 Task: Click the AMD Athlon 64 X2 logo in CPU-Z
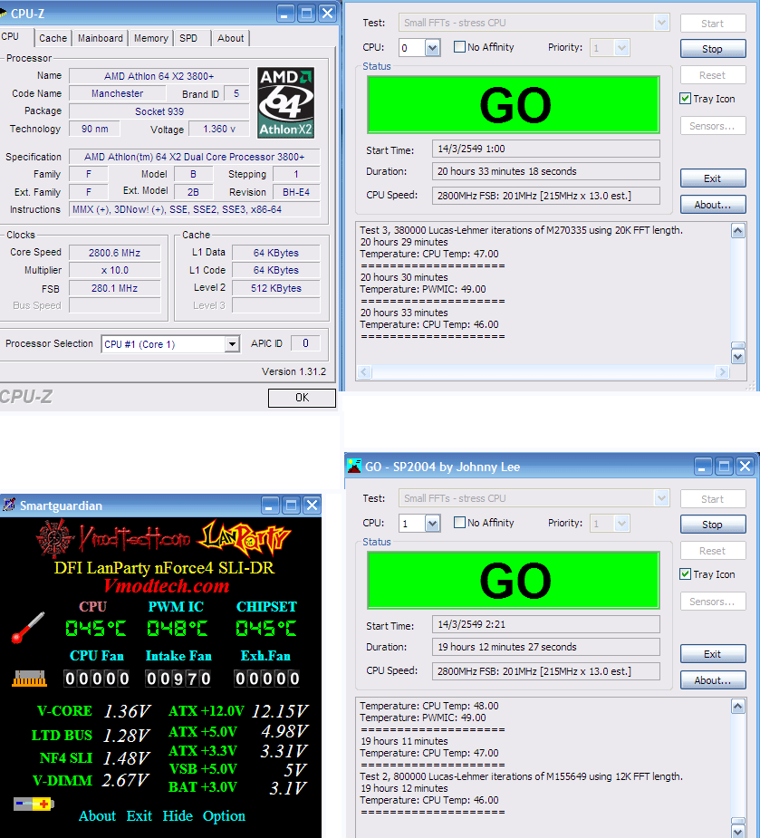[285, 102]
